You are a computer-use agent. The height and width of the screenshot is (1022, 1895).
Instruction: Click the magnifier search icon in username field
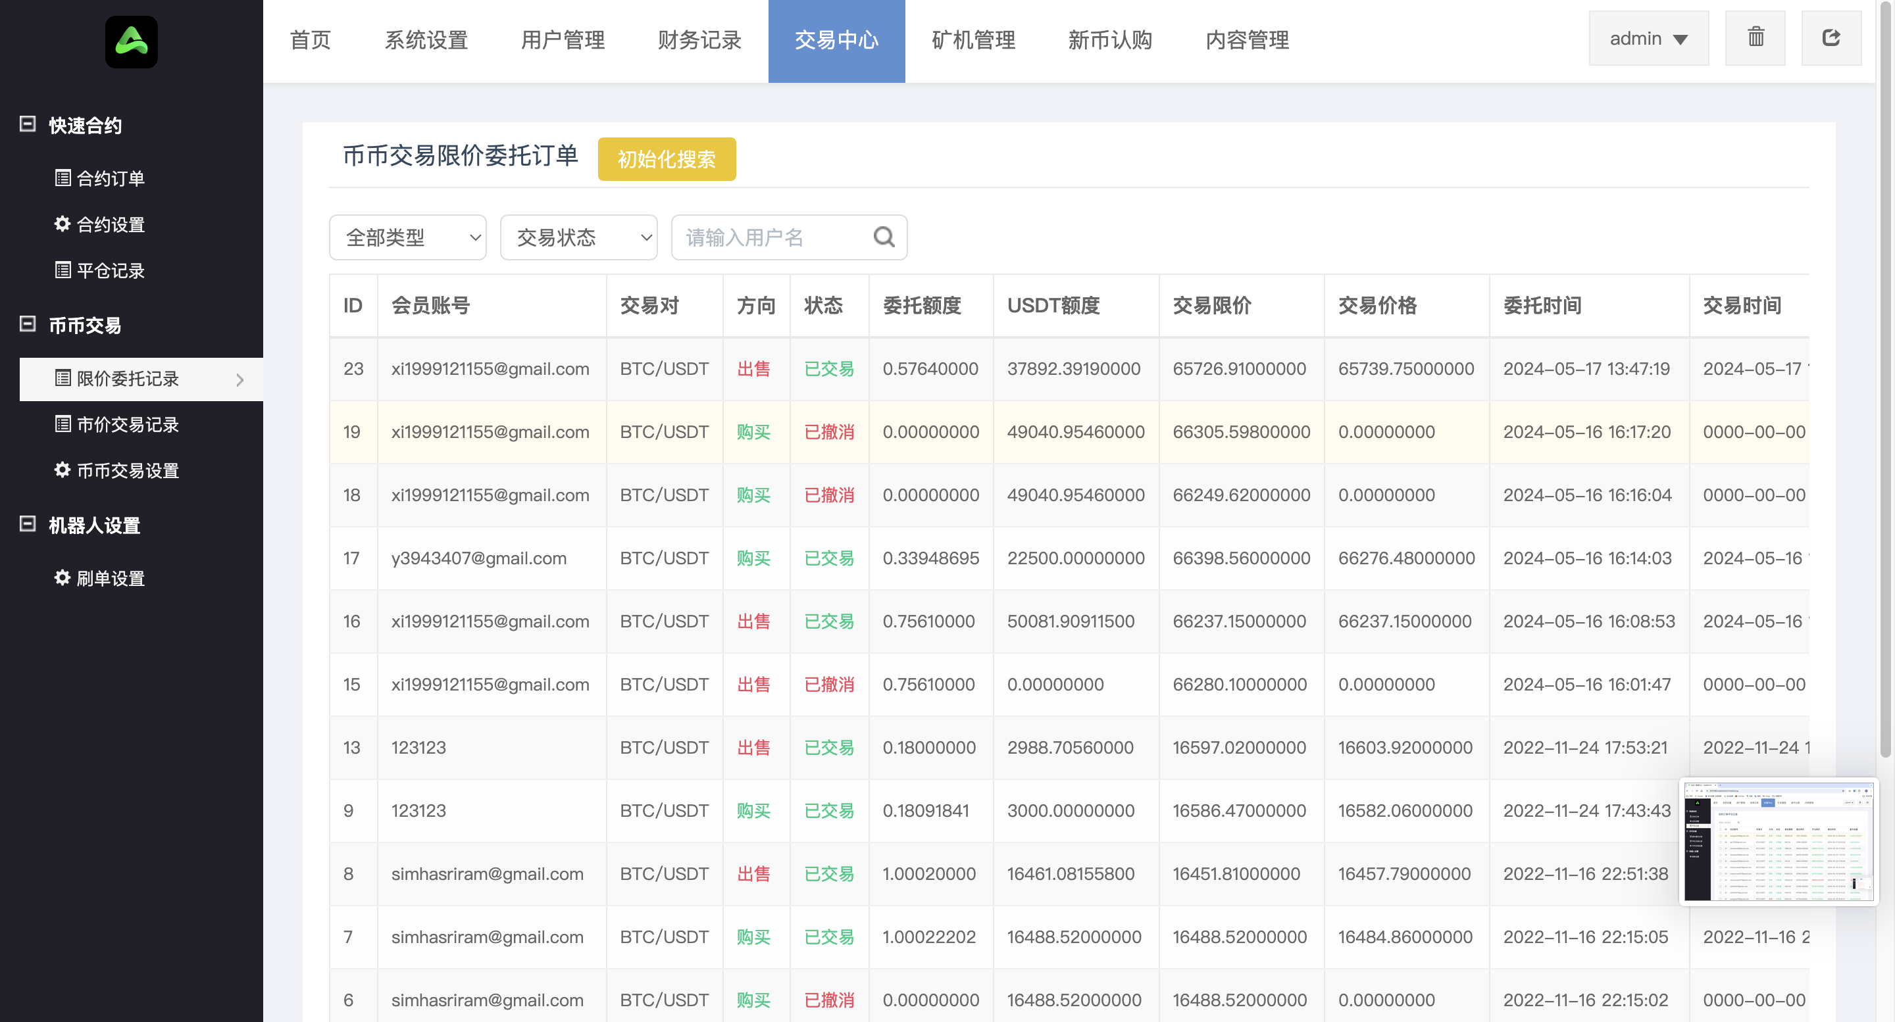[x=884, y=237]
